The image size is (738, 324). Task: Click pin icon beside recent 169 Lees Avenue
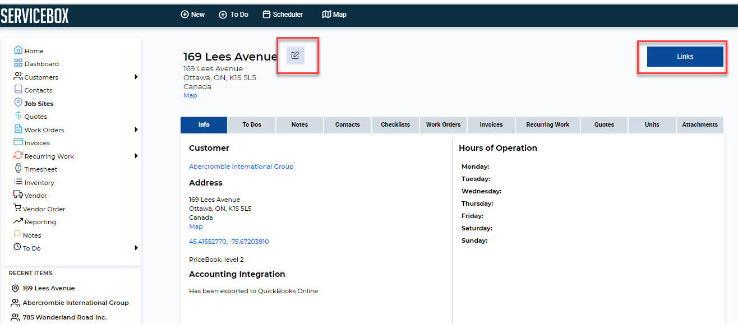pos(15,288)
